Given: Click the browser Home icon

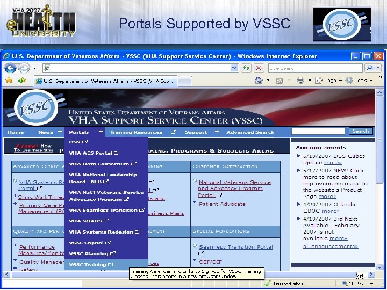Looking at the screenshot, I should (x=259, y=81).
